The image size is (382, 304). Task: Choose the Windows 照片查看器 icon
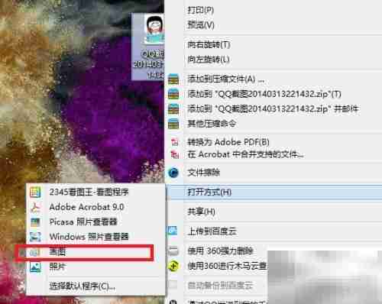(x=35, y=237)
